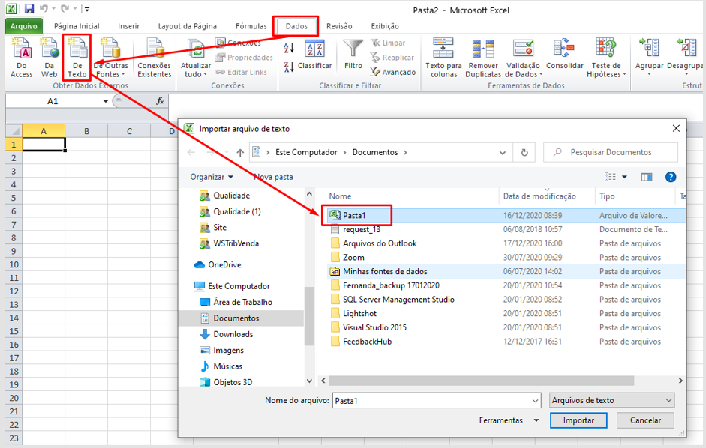Select row 5 header in worksheet
This screenshot has height=448, width=706.
click(x=14, y=198)
